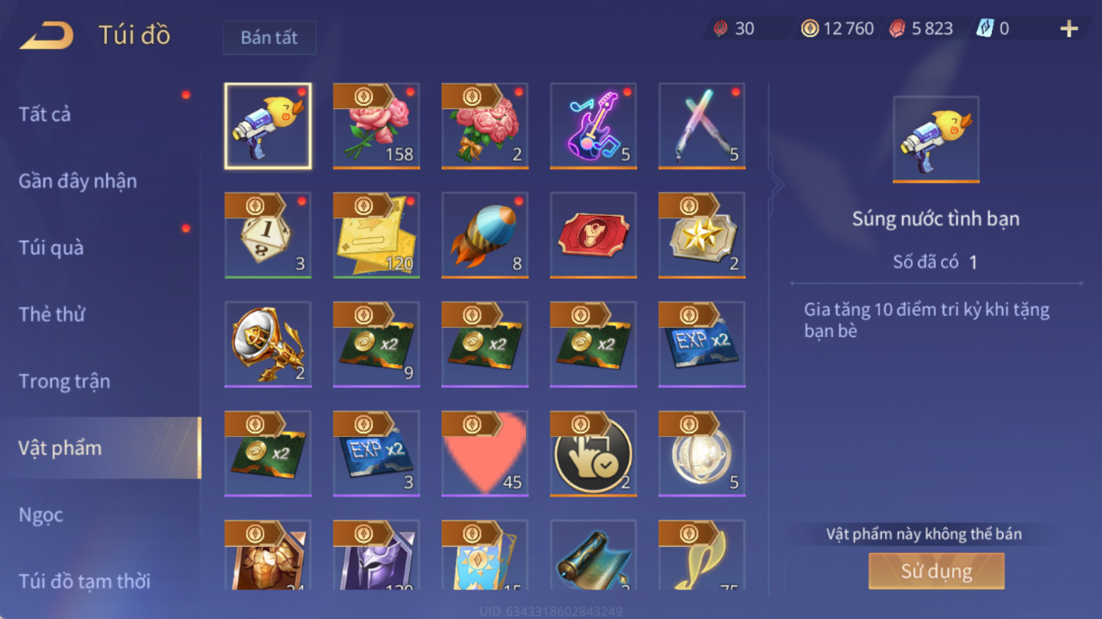Select the rocket item with 8 count
The image size is (1102, 619).
tap(485, 235)
